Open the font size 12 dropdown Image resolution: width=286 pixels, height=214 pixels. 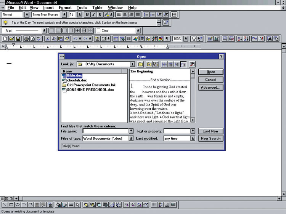pos(80,14)
